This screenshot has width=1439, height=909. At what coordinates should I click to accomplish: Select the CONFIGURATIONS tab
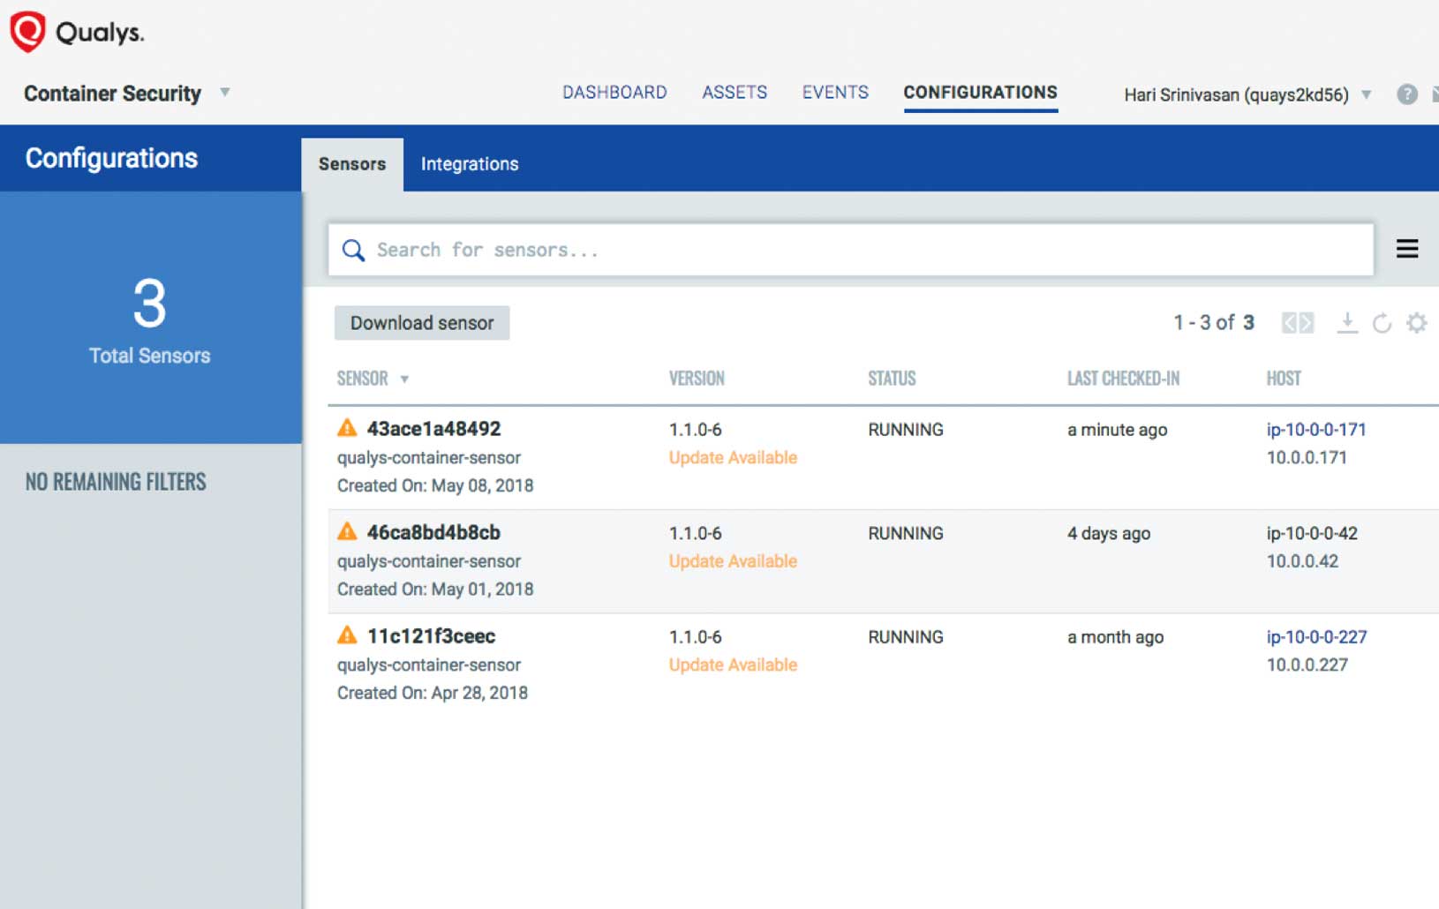pos(980,92)
